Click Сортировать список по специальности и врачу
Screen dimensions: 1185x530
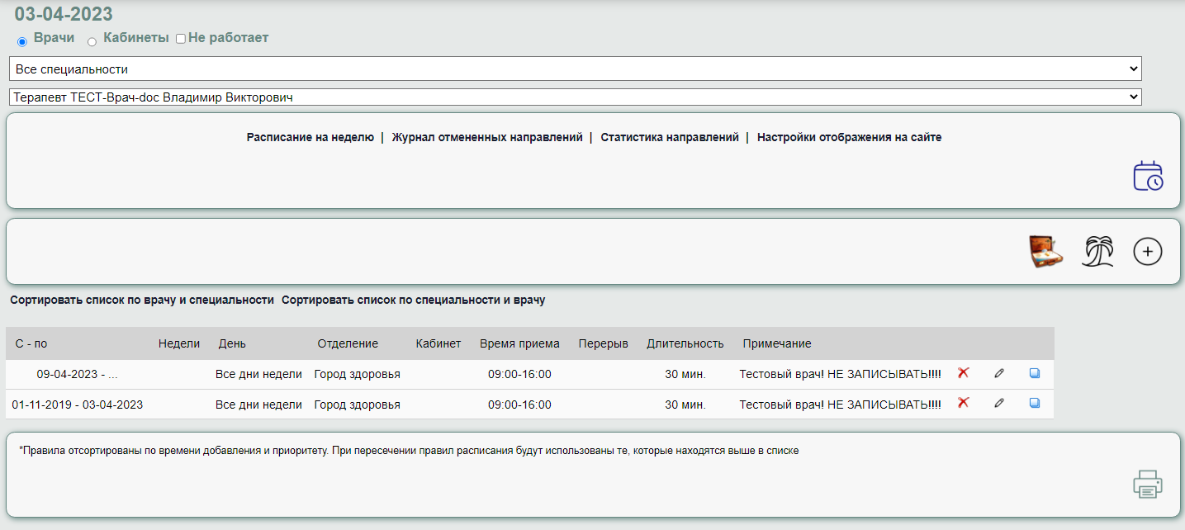click(x=413, y=300)
